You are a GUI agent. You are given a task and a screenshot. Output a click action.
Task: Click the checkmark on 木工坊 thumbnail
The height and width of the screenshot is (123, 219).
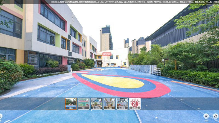click(113, 100)
